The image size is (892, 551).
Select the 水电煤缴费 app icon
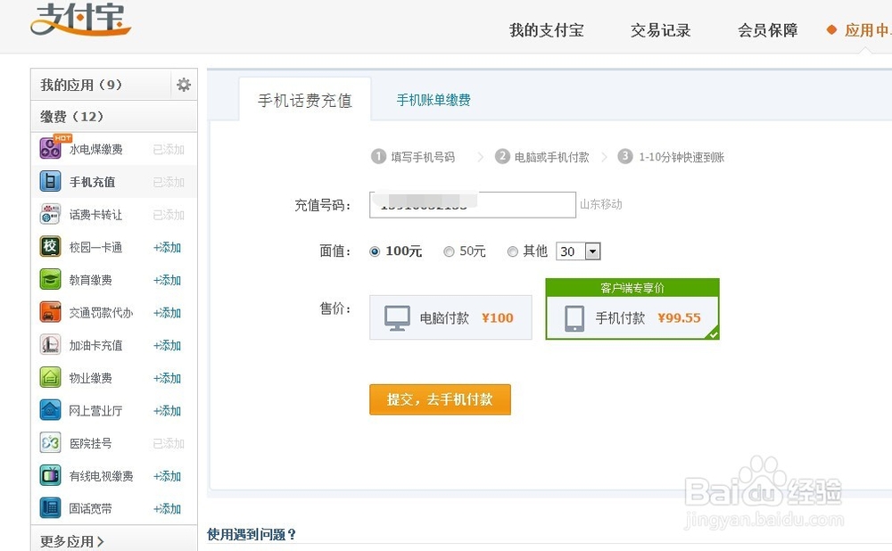51,149
